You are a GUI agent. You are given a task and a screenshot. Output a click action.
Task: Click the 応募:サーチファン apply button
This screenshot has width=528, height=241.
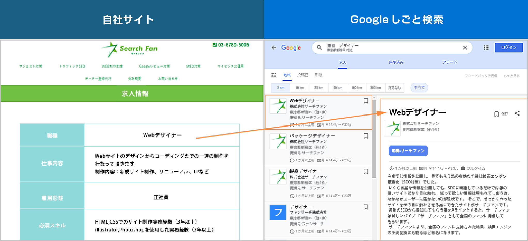[x=408, y=151]
